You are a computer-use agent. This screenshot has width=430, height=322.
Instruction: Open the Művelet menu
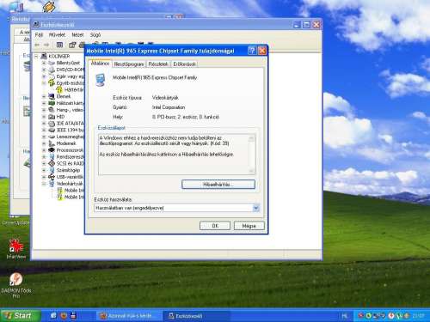tap(57, 35)
